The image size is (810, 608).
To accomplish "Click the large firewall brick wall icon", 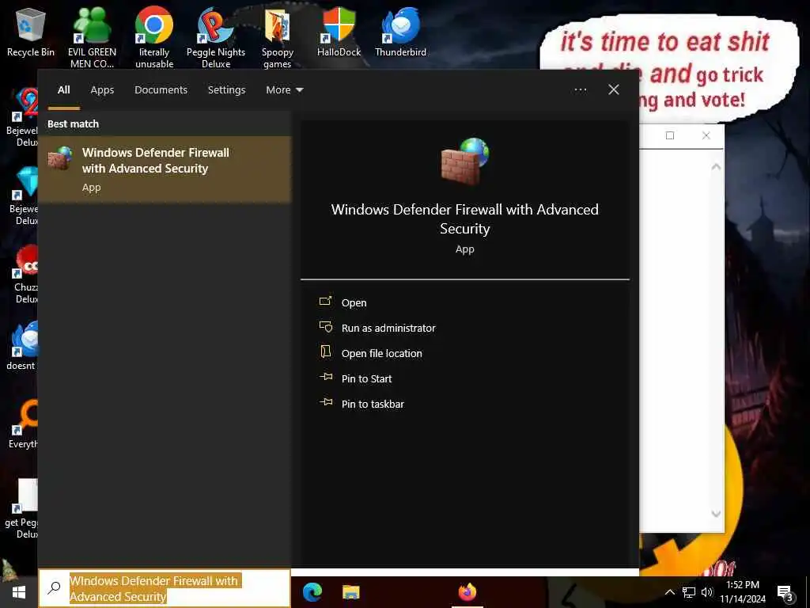I will 465,161.
